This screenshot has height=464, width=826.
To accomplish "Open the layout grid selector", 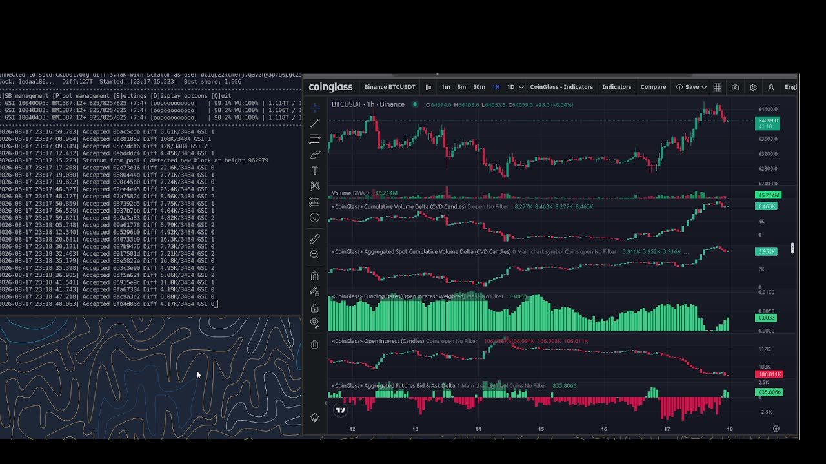I will coord(718,87).
